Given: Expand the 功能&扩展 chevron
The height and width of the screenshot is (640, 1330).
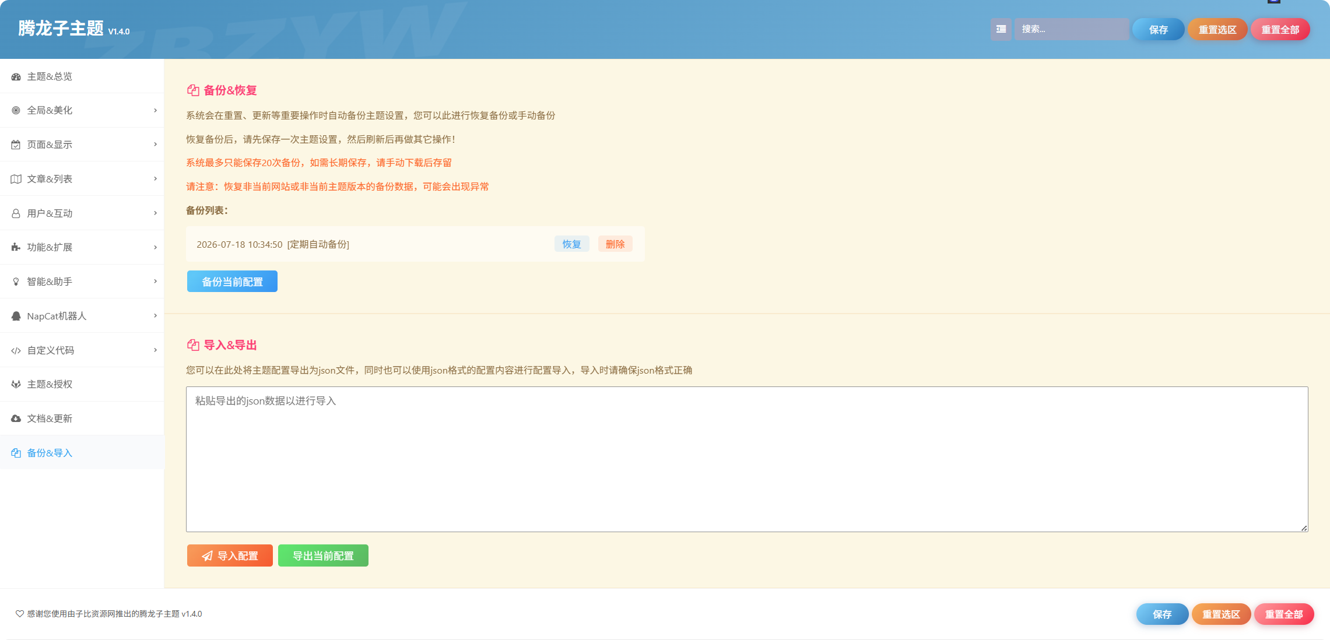Looking at the screenshot, I should click(155, 247).
